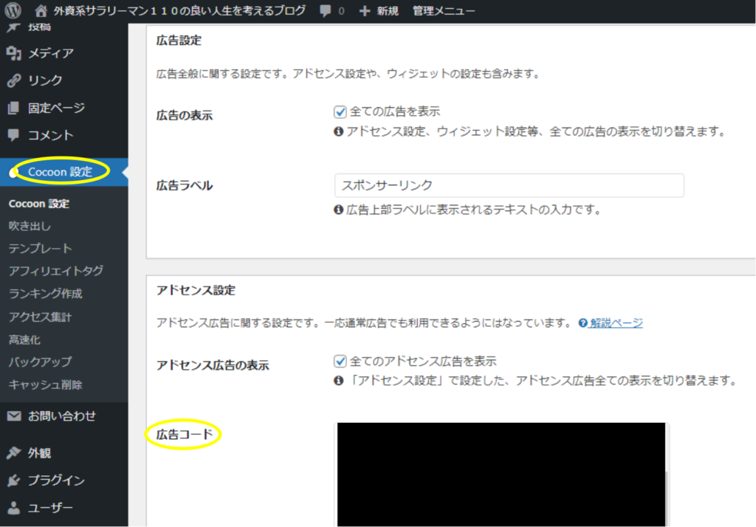This screenshot has height=527, width=756.
Task: Open the Cocoon 設定 submenu item
Action: pos(39,204)
